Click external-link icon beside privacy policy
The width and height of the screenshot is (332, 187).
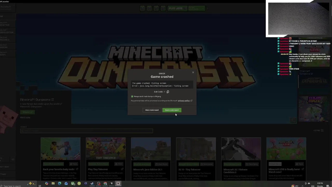[191, 101]
